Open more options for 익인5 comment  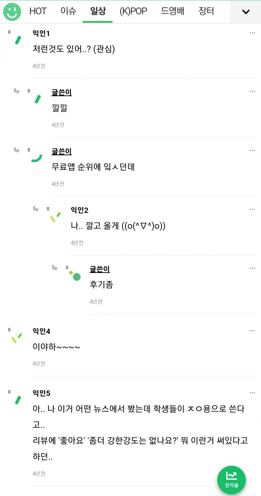coord(252,393)
